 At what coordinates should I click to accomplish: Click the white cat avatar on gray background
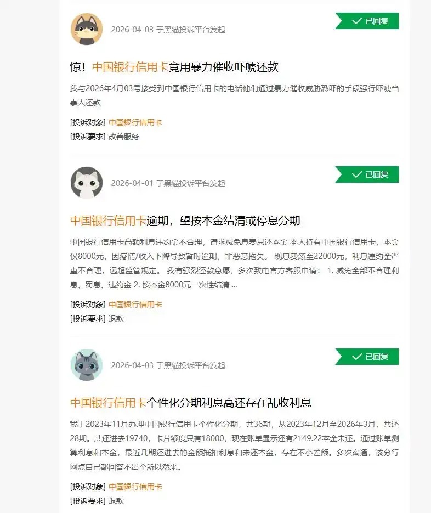pos(87,183)
